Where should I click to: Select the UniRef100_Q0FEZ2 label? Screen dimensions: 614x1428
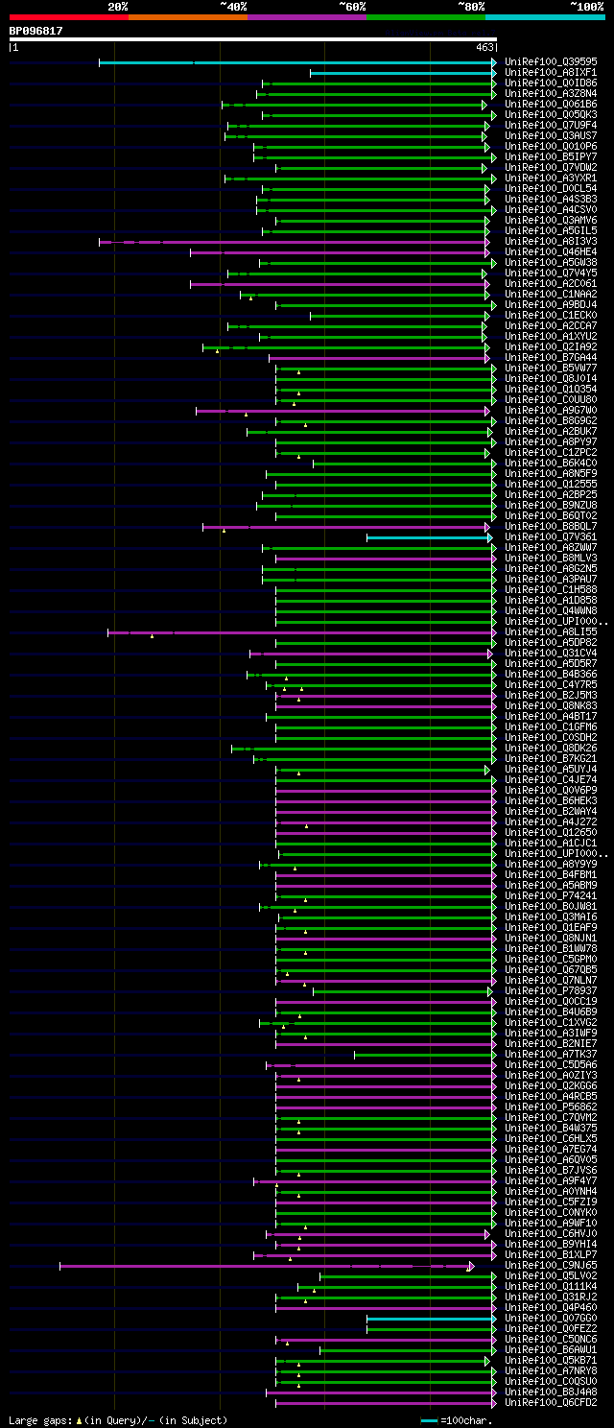(x=551, y=1328)
